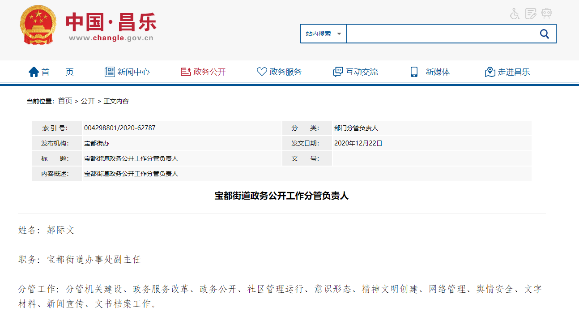Click the blue house home icon
The height and width of the screenshot is (316, 579).
point(34,72)
